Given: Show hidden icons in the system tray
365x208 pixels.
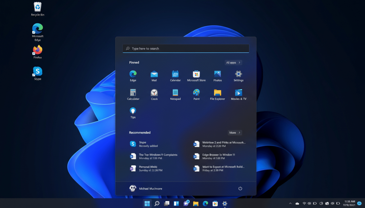Looking at the screenshot, I should pos(290,203).
